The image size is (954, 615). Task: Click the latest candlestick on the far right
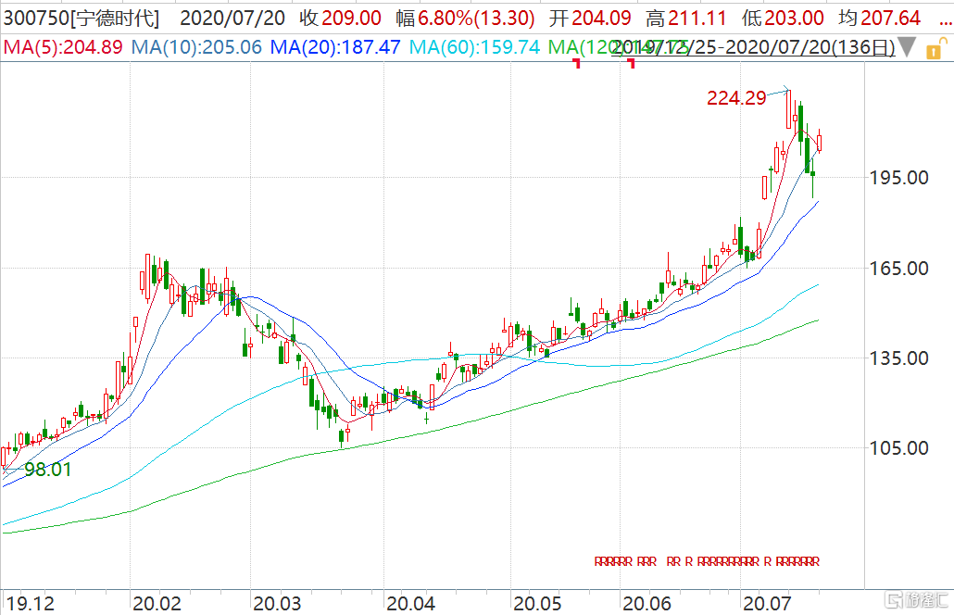pos(820,142)
